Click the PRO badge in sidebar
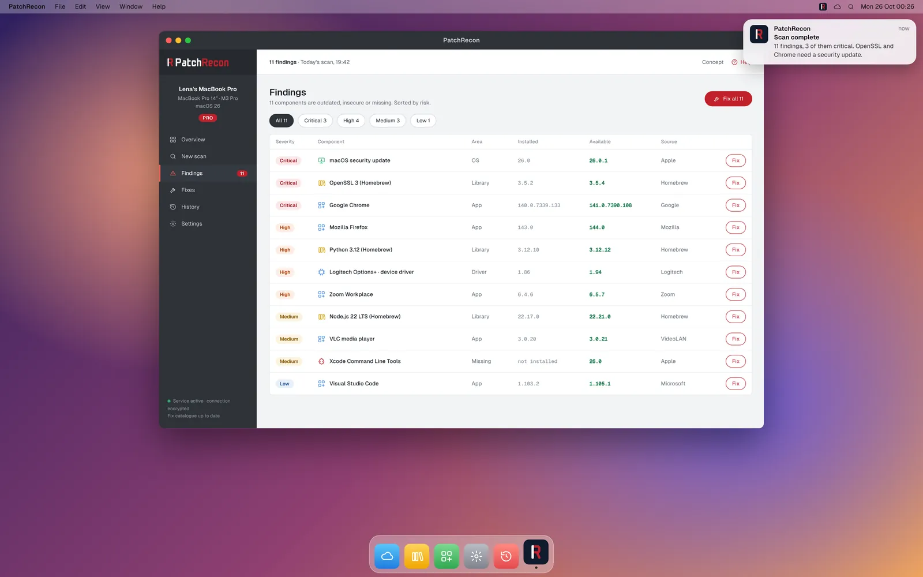The image size is (923, 577). tap(208, 118)
